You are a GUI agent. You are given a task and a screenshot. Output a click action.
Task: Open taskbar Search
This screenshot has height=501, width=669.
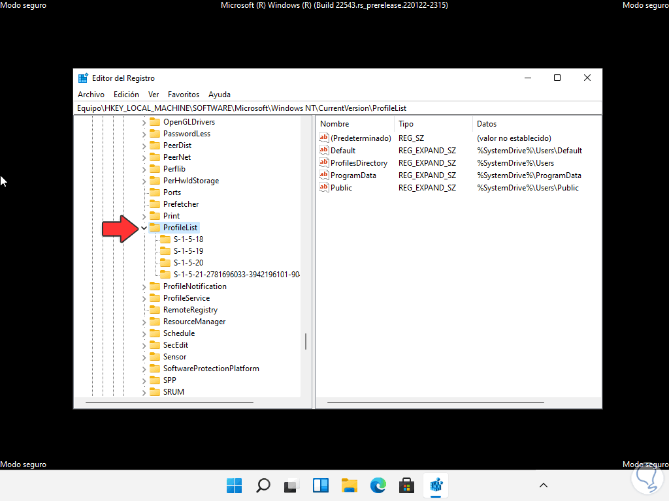[x=263, y=485]
